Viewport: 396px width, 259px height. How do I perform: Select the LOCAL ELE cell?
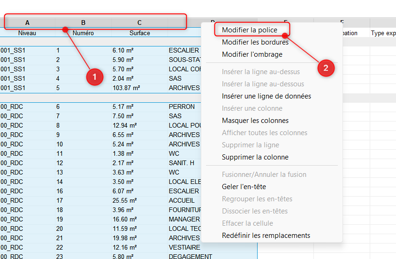coord(184,182)
